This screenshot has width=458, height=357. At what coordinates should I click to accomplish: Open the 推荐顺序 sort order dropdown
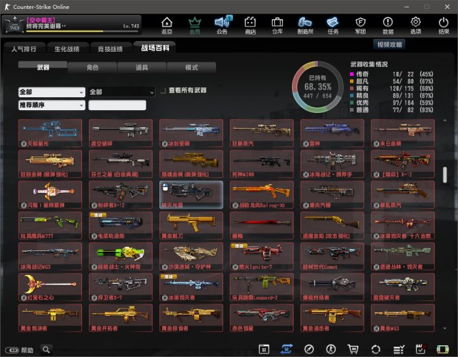tap(52, 105)
